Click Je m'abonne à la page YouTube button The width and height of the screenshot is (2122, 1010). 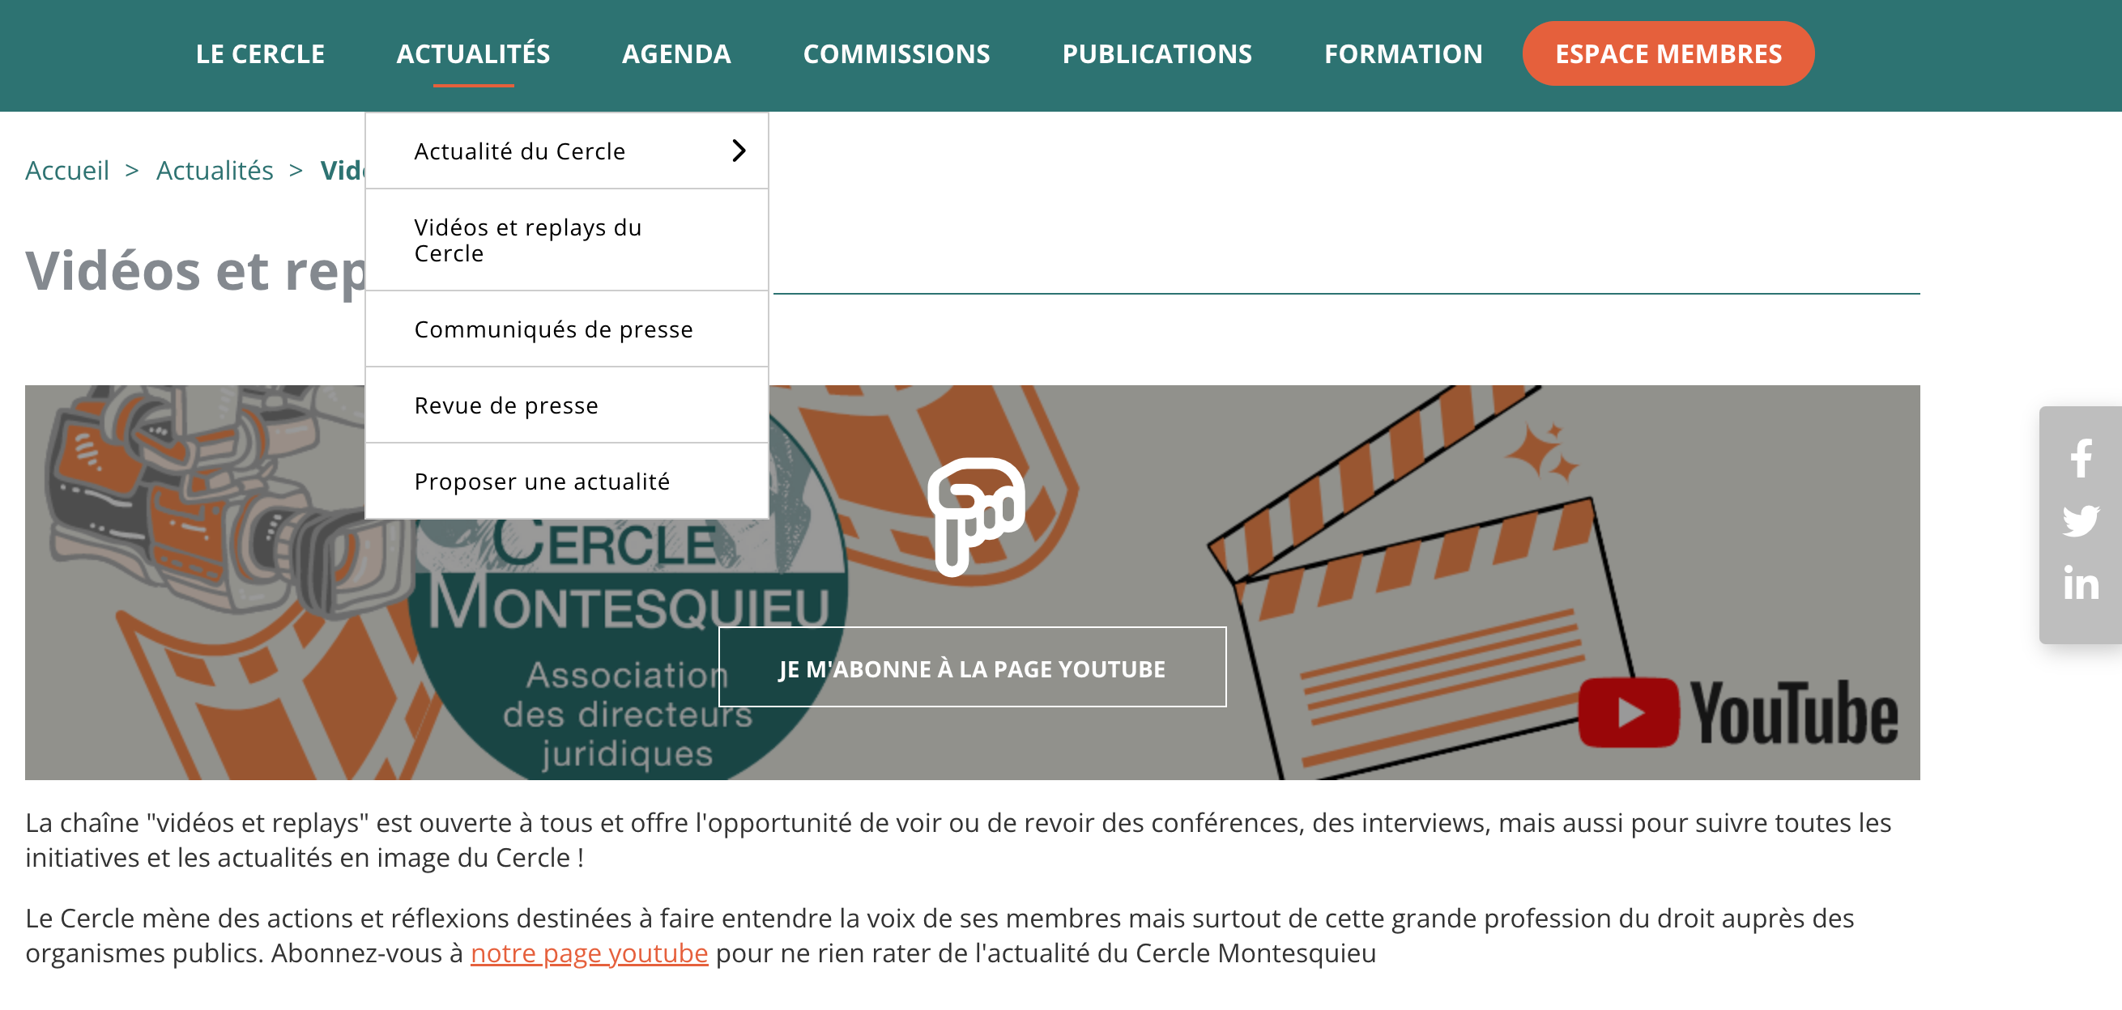(x=972, y=668)
